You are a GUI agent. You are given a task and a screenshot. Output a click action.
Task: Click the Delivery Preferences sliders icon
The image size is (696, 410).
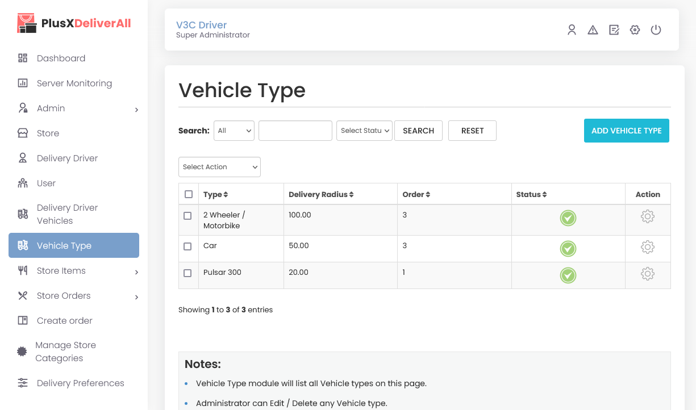coord(23,383)
